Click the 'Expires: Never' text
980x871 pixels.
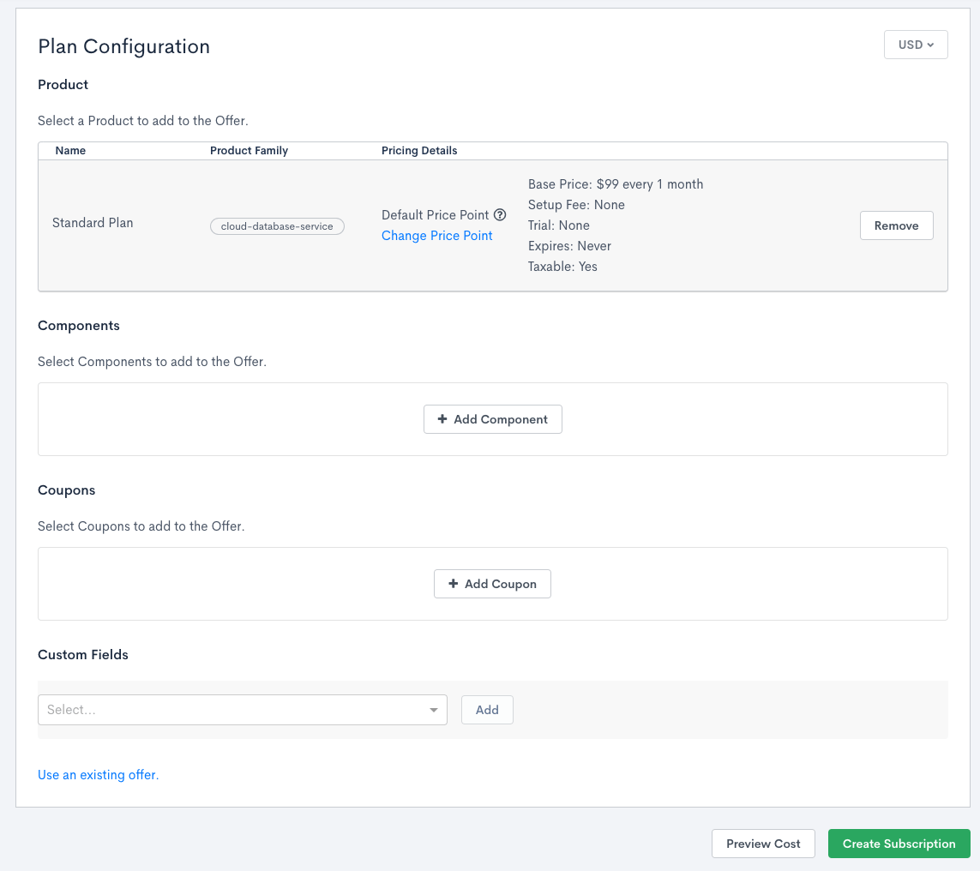click(x=569, y=246)
